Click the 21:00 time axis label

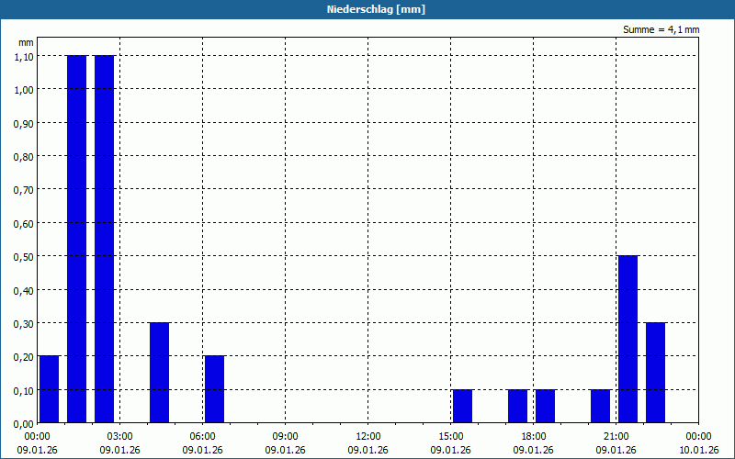pyautogui.click(x=616, y=437)
